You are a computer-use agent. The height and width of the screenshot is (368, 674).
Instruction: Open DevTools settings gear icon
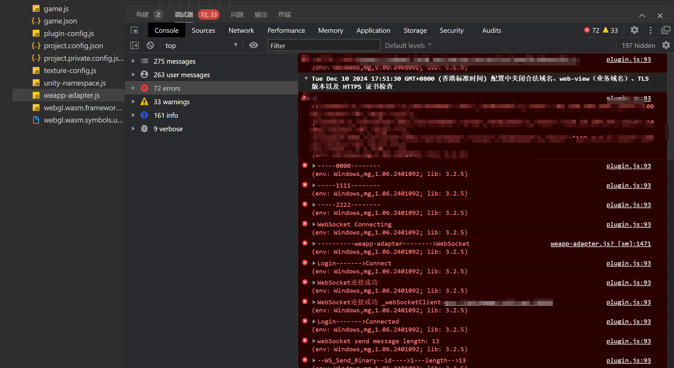coord(634,30)
